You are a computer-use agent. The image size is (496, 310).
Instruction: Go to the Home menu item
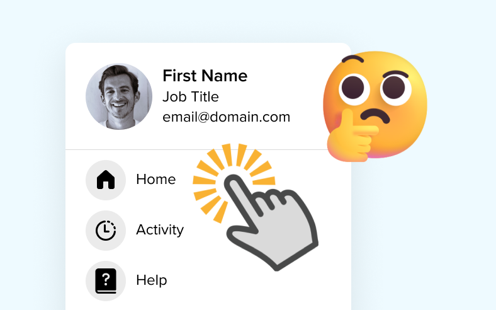[x=156, y=180]
